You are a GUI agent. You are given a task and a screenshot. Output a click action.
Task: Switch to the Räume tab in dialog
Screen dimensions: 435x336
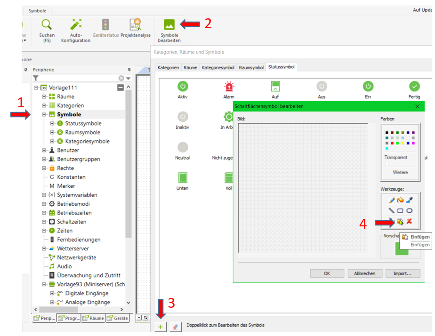[x=190, y=67]
